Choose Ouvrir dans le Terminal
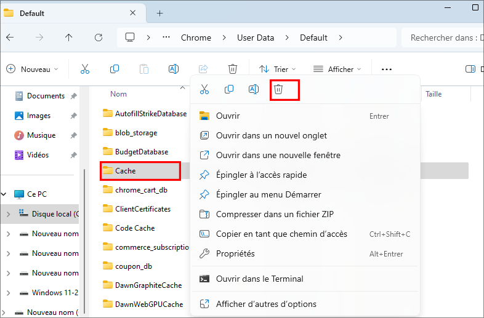 click(x=305, y=279)
